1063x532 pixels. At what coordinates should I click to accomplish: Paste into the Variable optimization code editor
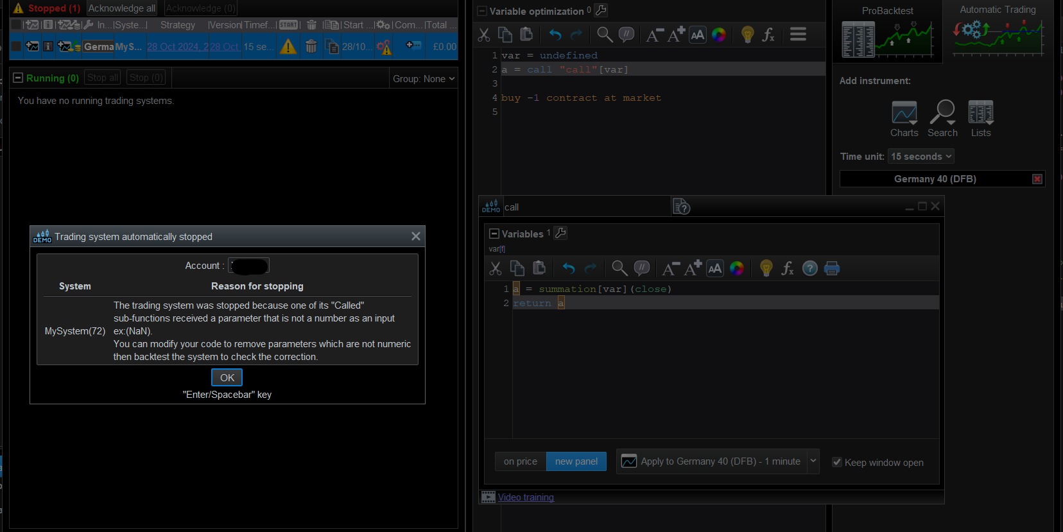tap(526, 35)
